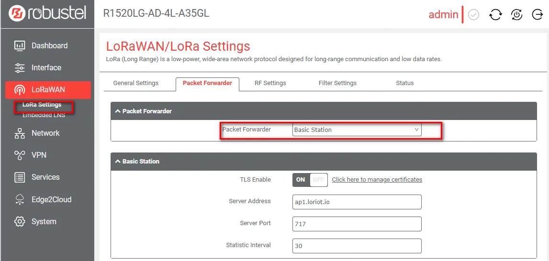Open the Filter Settings tab
Screen dimensions: 549x261
pyautogui.click(x=337, y=83)
